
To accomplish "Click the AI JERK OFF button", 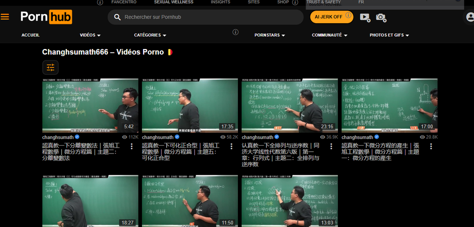I will click(331, 17).
